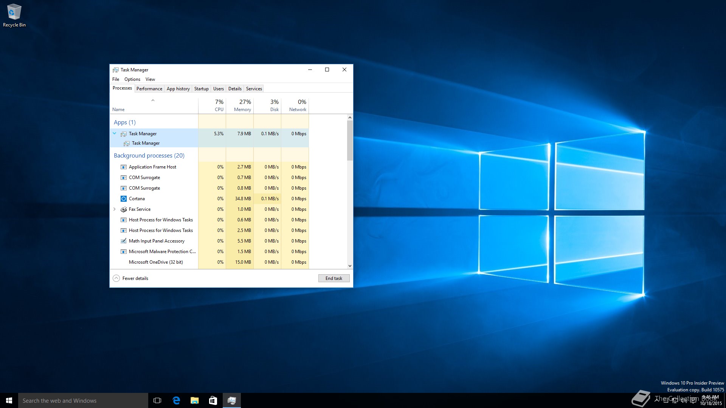Click the Cortana process icon
This screenshot has width=726, height=408.
coord(124,199)
